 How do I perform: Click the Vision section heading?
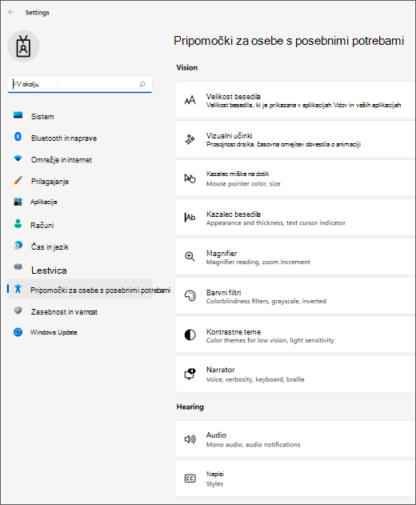pyautogui.click(x=187, y=68)
